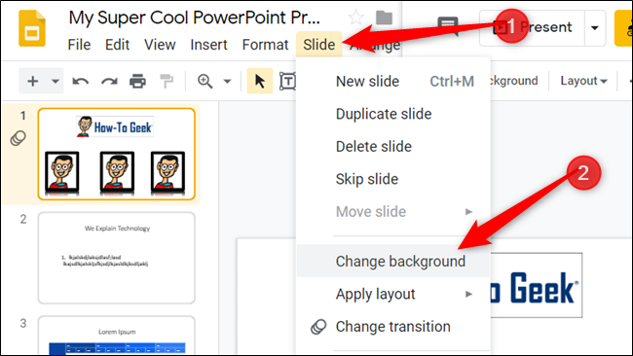Click the move-to-folder icon

(x=384, y=18)
